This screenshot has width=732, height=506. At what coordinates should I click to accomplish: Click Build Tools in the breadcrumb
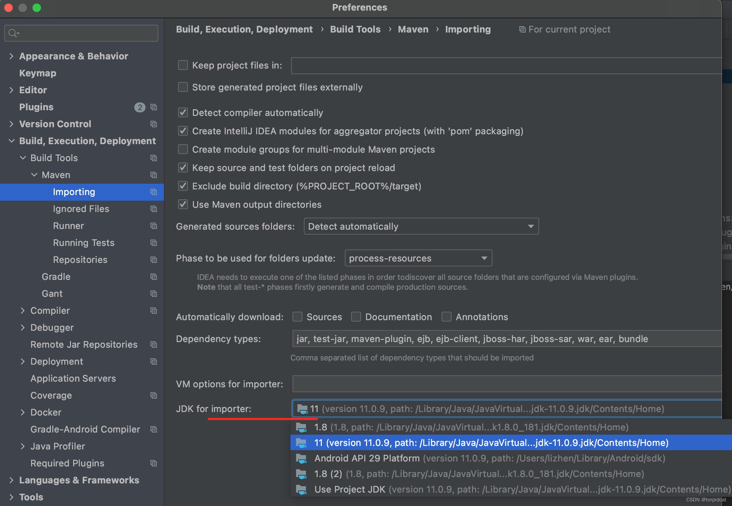355,29
